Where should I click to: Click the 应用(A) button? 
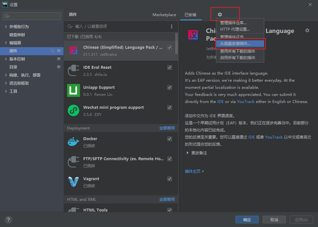pyautogui.click(x=301, y=220)
